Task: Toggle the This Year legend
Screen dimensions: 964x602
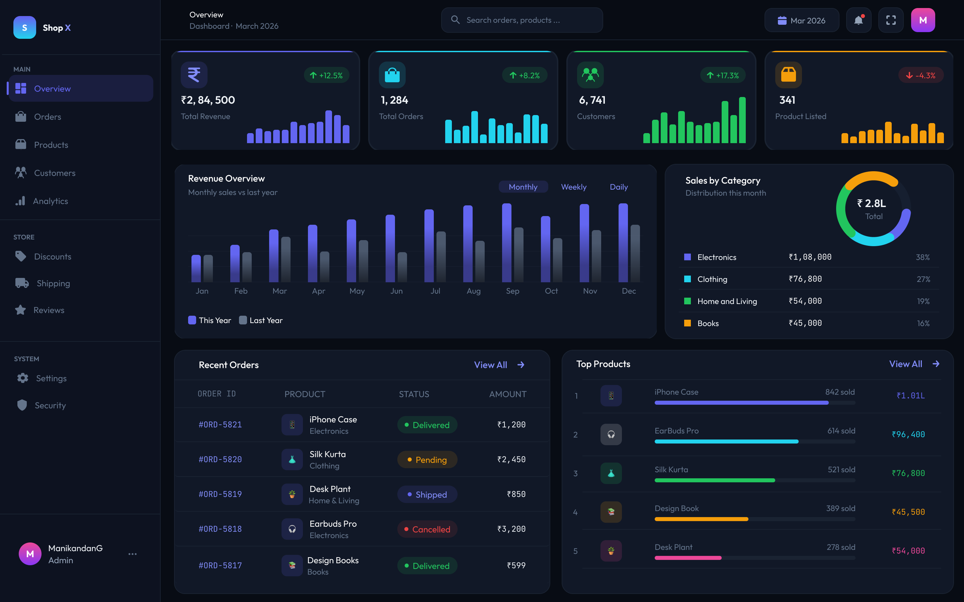Action: [209, 320]
